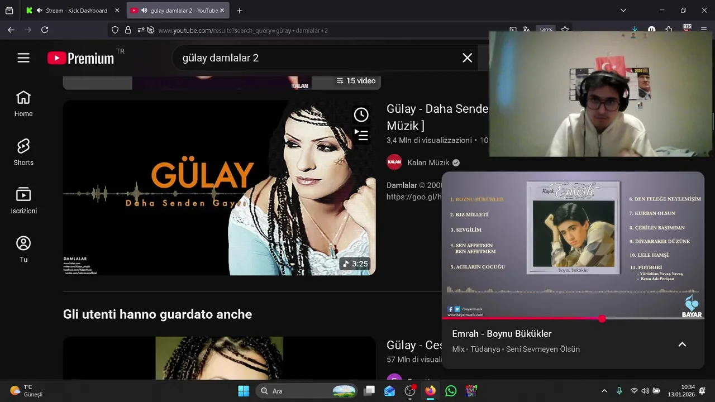
Task: Open Outlook mail app from taskbar
Action: (x=389, y=391)
